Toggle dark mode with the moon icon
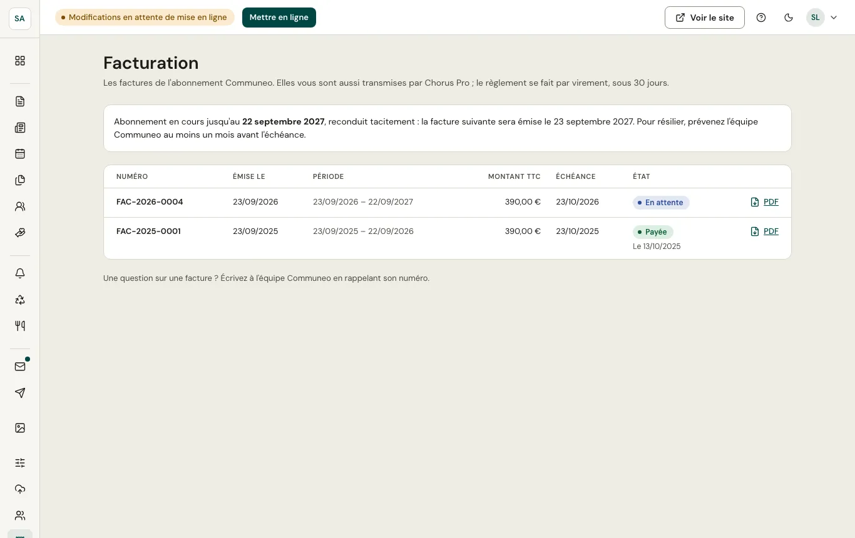Viewport: 855px width, 538px height. (x=789, y=18)
